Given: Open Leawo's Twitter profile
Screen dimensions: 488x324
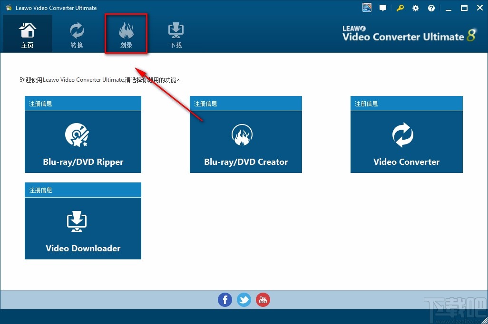Looking at the screenshot, I should (x=244, y=299).
